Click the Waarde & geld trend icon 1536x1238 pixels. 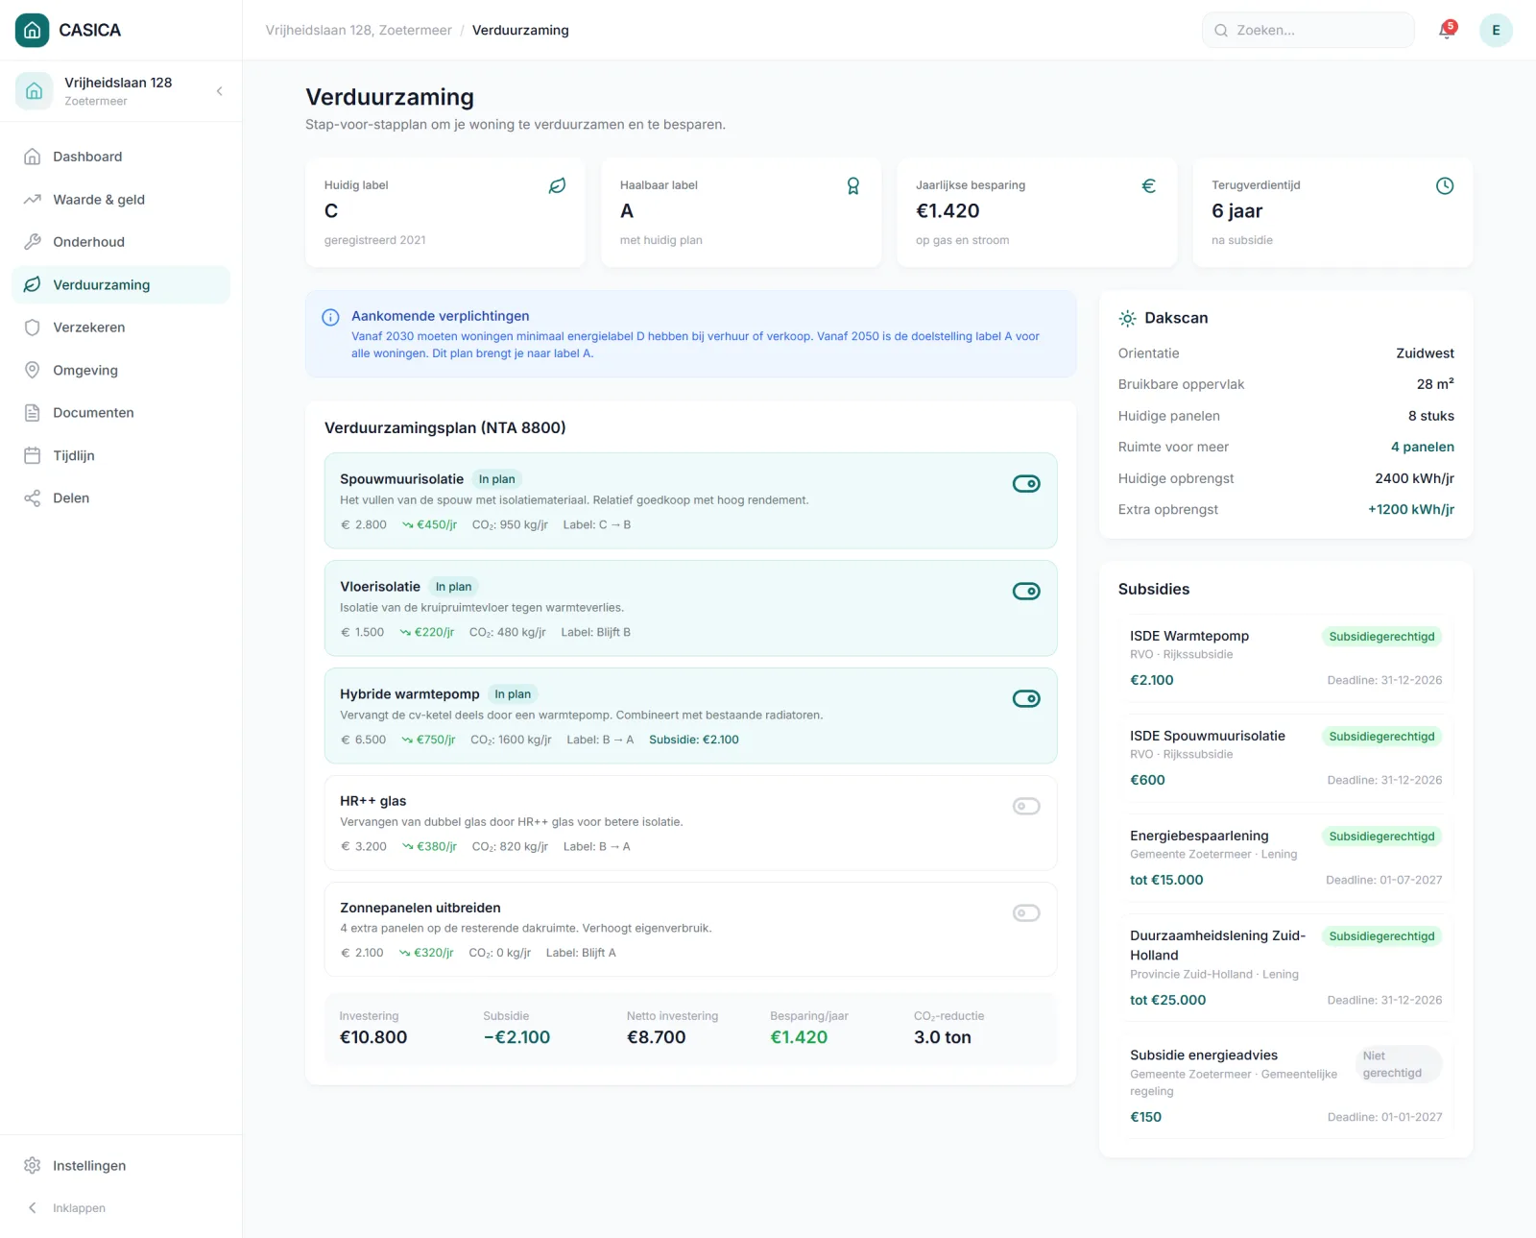tap(33, 200)
